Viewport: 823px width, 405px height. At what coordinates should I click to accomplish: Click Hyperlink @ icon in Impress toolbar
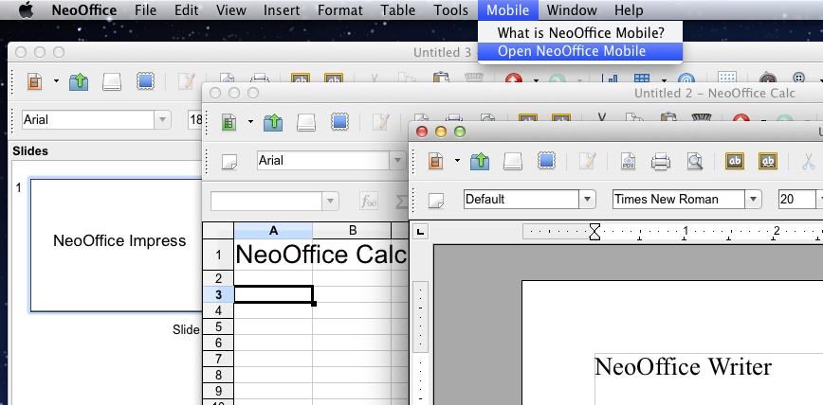[x=686, y=78]
